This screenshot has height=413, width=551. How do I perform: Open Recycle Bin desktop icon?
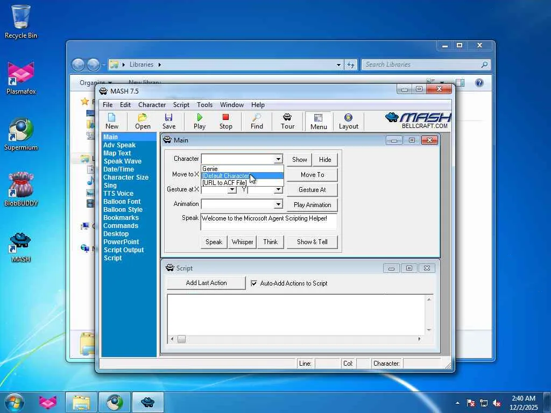(21, 22)
